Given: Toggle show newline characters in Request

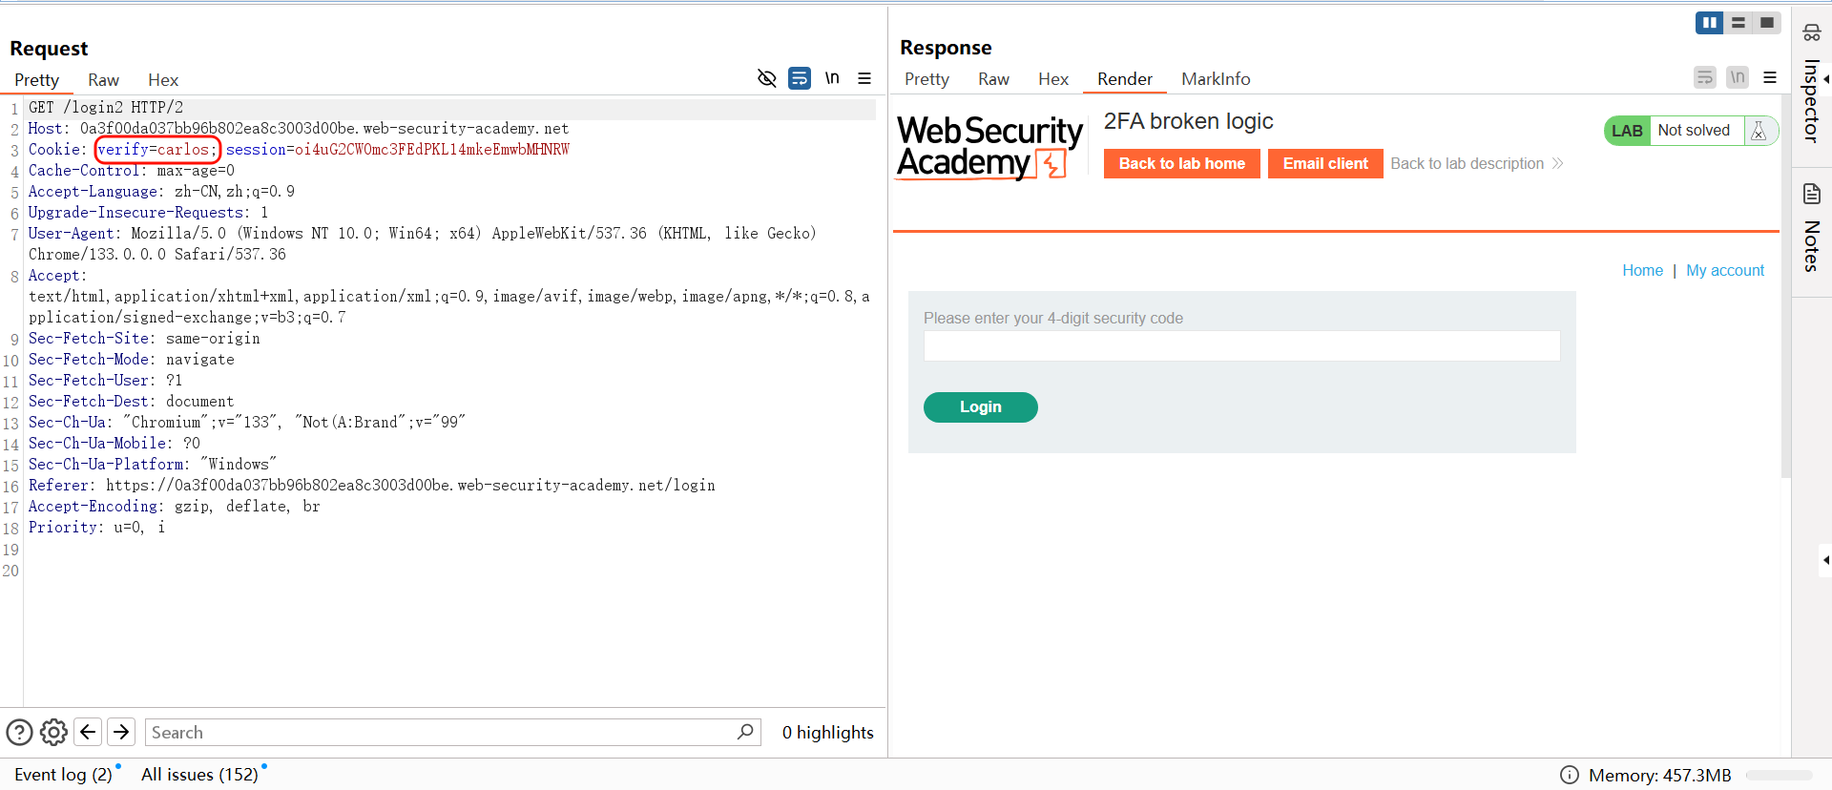Looking at the screenshot, I should pyautogui.click(x=832, y=78).
